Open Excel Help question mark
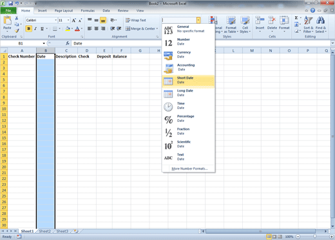This screenshot has width=335, height=240. pos(312,10)
